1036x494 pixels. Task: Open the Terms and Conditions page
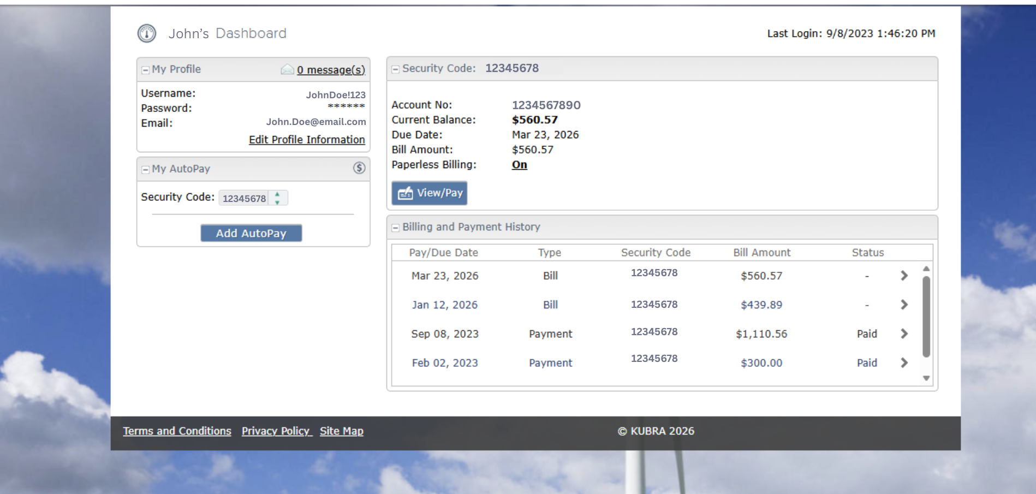point(177,431)
